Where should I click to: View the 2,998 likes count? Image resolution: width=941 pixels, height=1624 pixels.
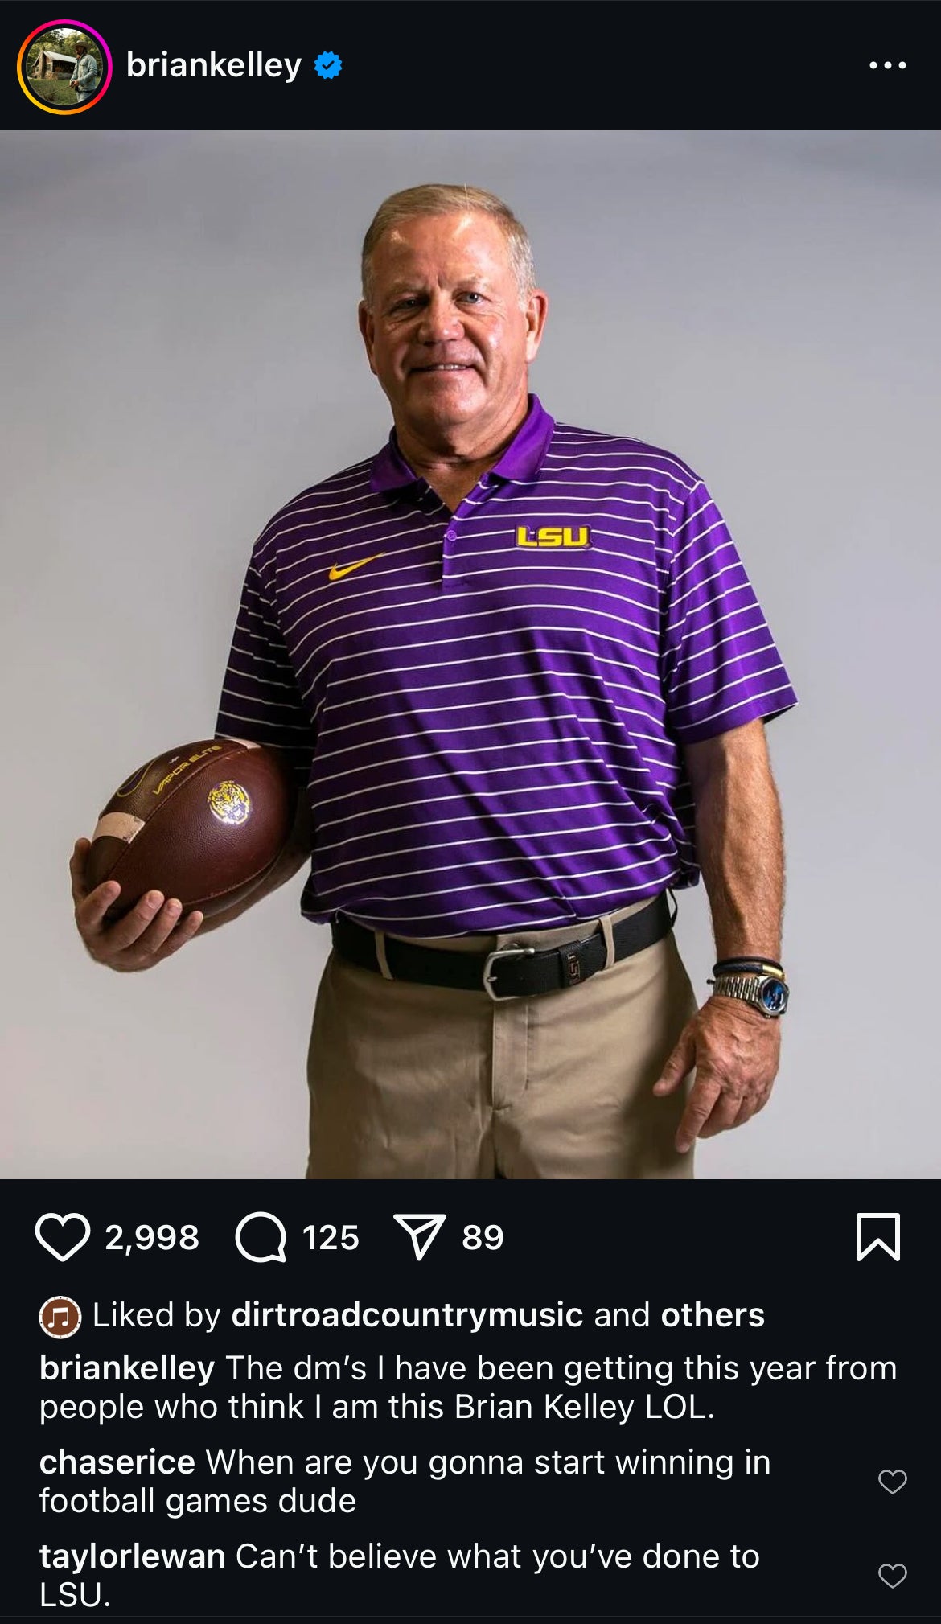coord(152,1237)
